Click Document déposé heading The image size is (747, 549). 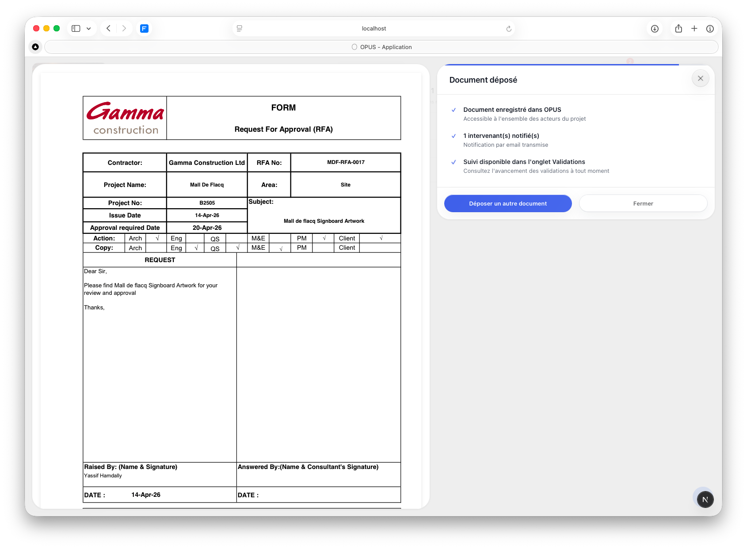click(483, 80)
